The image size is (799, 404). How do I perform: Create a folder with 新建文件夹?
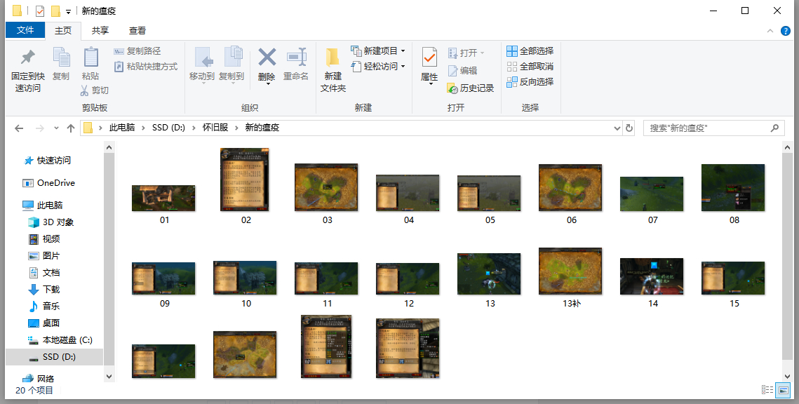pos(333,70)
